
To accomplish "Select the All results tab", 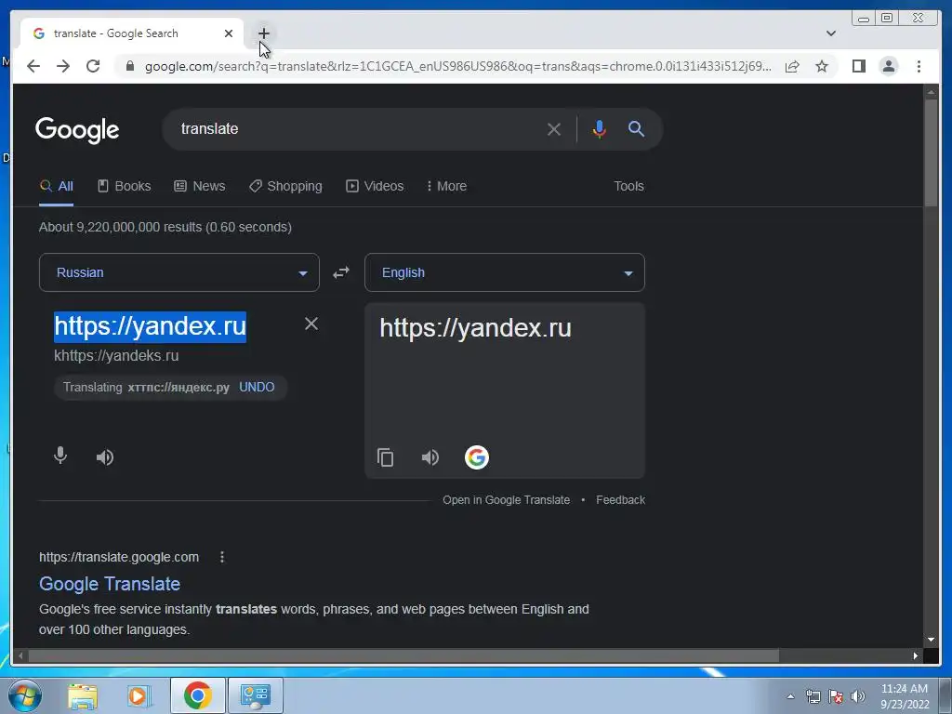I will tap(57, 186).
